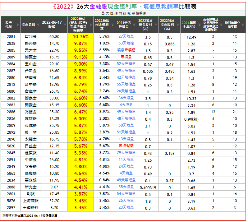Image resolution: width=248 pixels, height=222 pixels.
Task: Select the 13天填息 cell
Action: (x=126, y=139)
